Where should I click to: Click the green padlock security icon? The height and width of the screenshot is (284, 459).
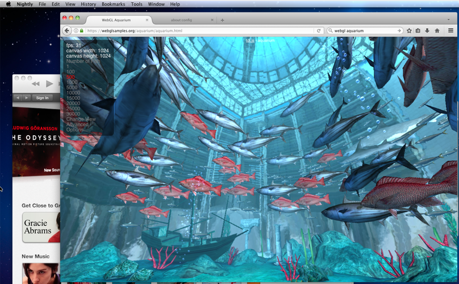(x=82, y=31)
